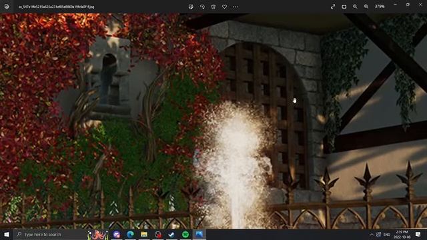The width and height of the screenshot is (427, 240).
Task: Switch the ENG input language
Action: click(x=387, y=234)
